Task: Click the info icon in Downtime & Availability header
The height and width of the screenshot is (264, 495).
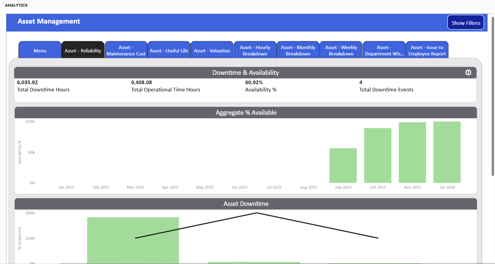Action: click(468, 72)
